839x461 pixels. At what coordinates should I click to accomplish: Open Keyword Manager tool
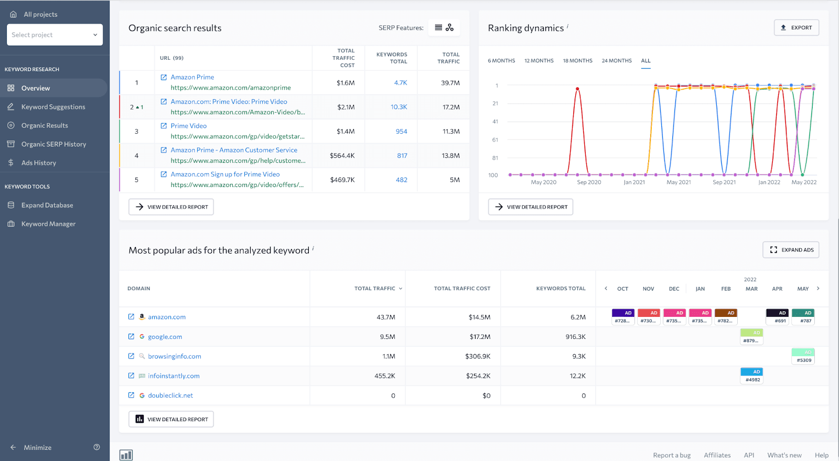48,224
